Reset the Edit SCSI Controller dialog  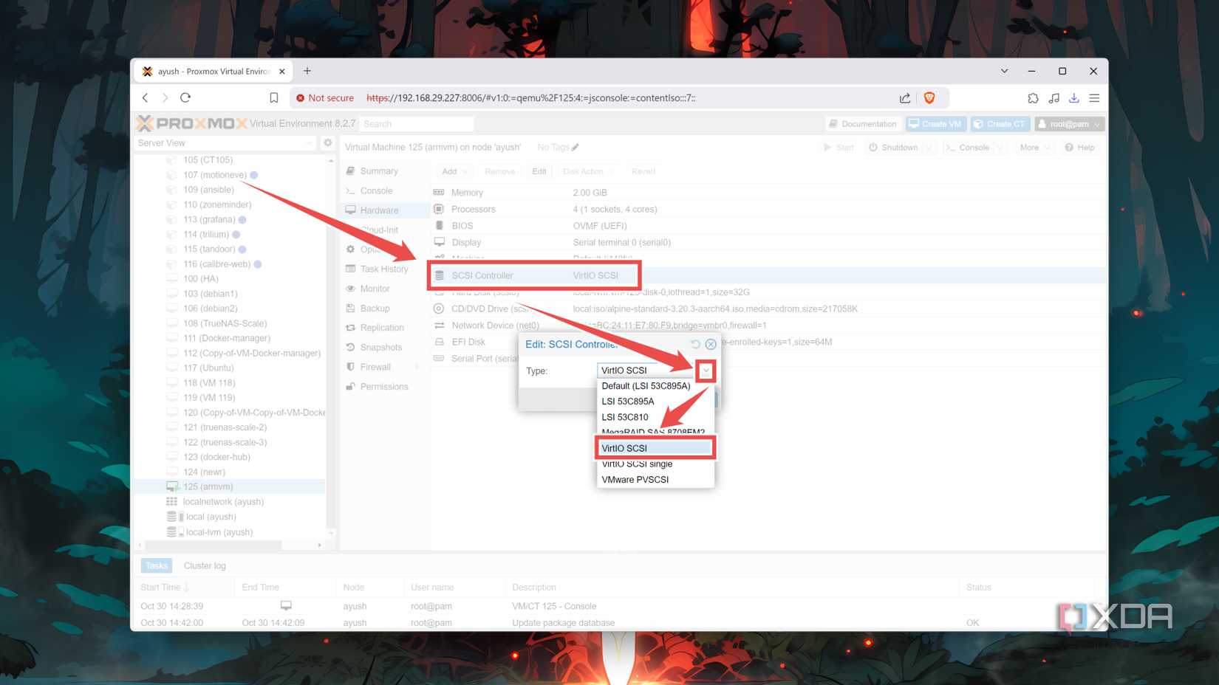pos(695,344)
